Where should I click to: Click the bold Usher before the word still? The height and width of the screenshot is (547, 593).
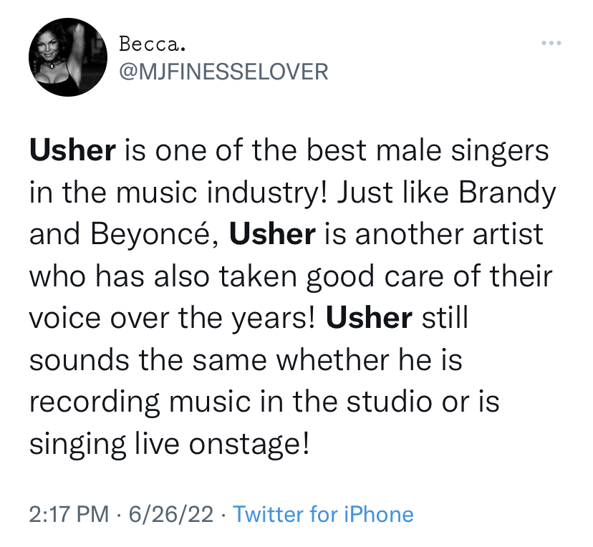tap(369, 317)
